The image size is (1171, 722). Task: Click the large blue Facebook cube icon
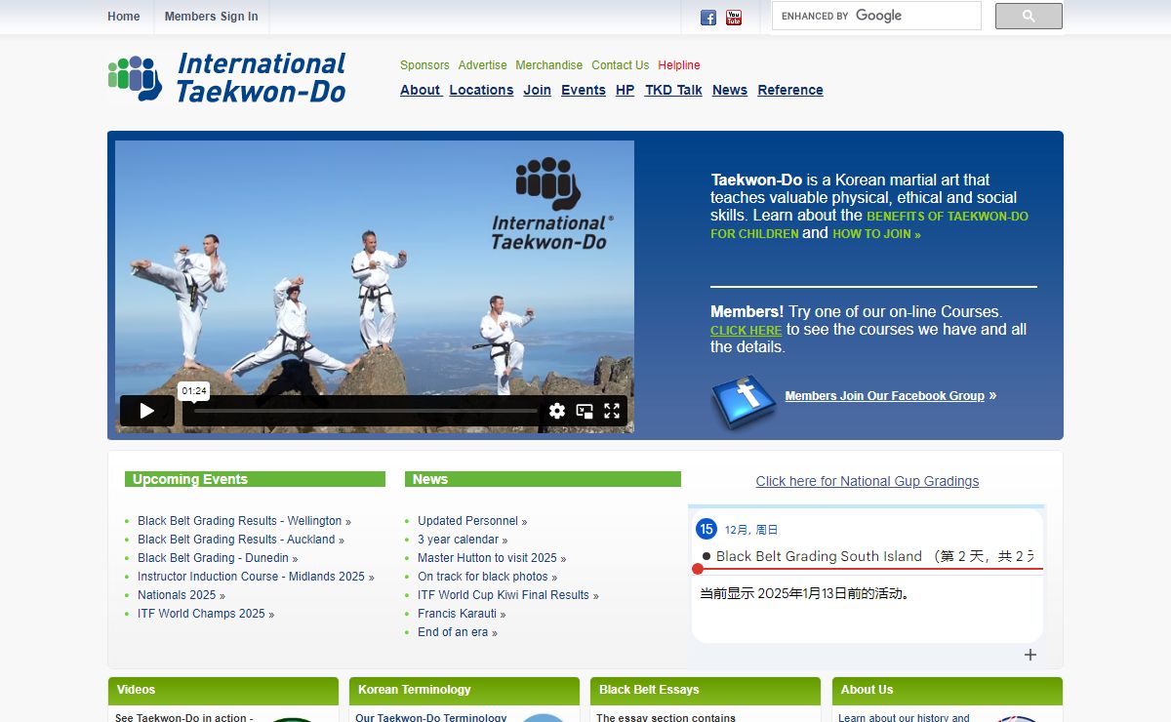tap(744, 401)
